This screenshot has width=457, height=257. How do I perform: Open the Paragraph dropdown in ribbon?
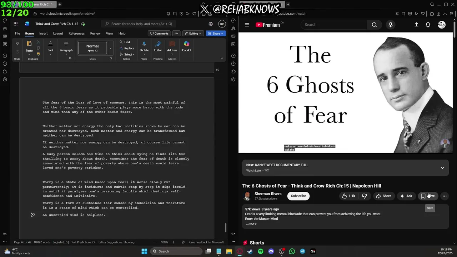click(x=66, y=47)
